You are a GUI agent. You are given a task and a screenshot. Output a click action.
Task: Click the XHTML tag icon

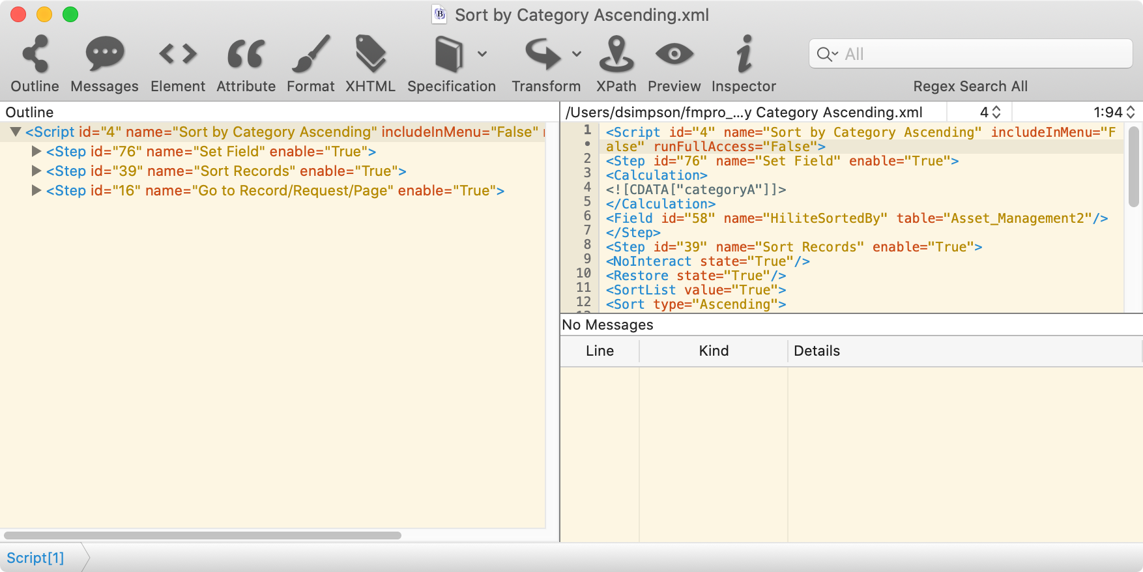(x=370, y=54)
